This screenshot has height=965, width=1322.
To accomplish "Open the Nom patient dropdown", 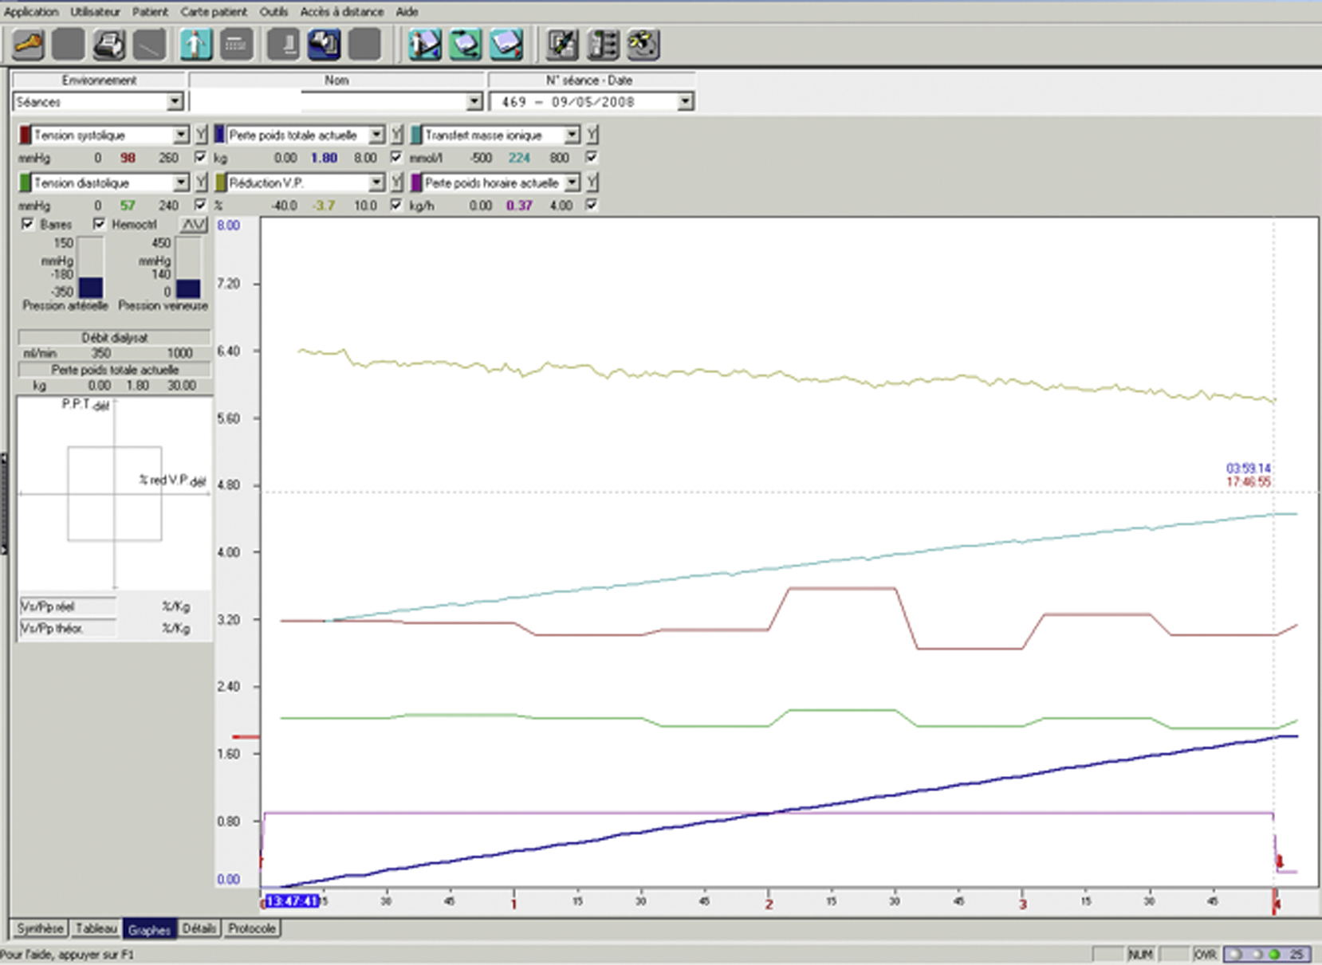I will [474, 102].
